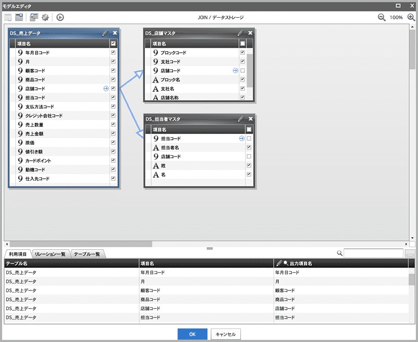Viewport: 418px width, 342px height.
Task: Click the first table grid icon in the toolbar
Action: (x=8, y=17)
